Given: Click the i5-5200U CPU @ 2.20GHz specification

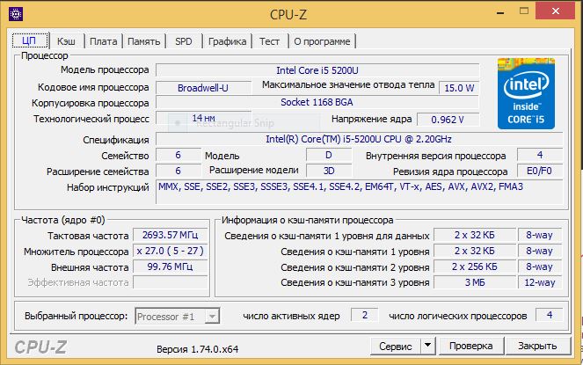Looking at the screenshot, I should click(x=359, y=139).
